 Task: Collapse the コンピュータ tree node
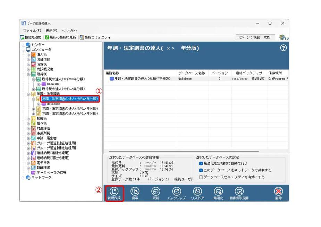(23, 49)
